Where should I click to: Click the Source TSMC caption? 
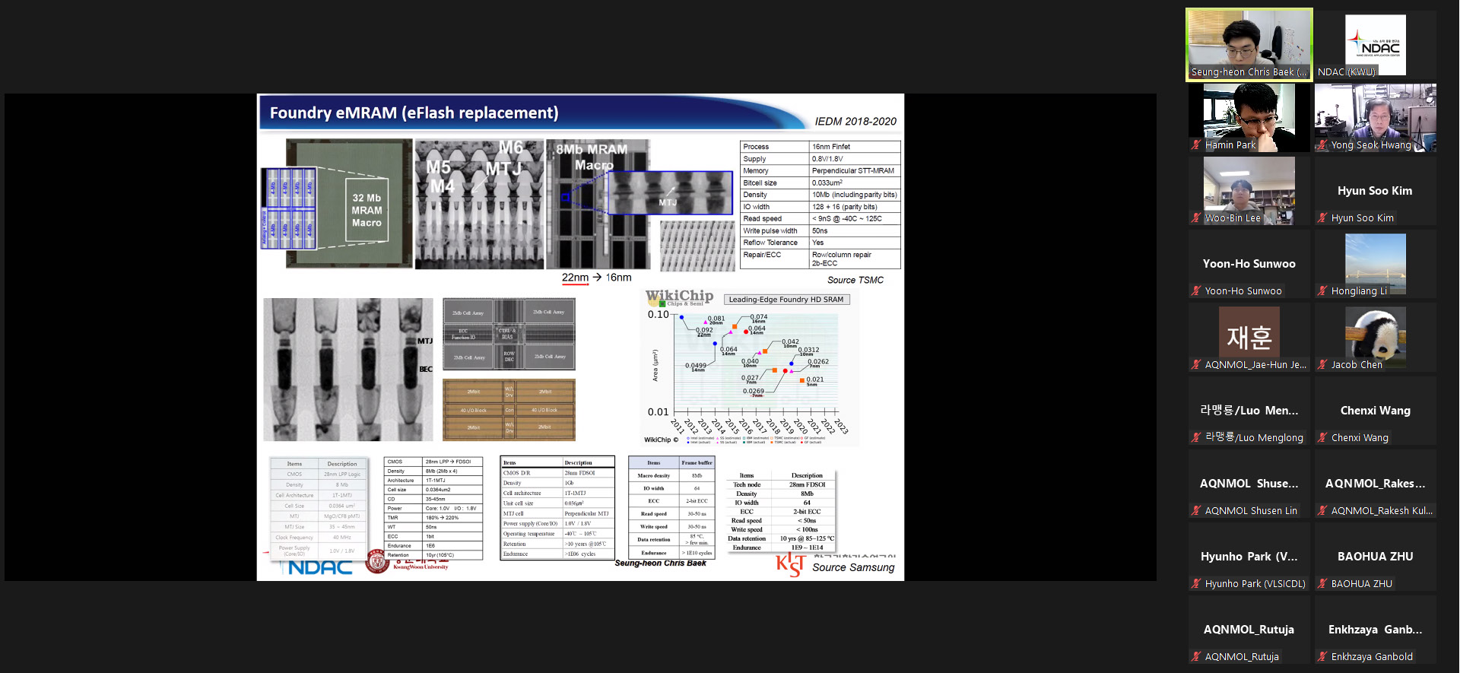(x=855, y=280)
